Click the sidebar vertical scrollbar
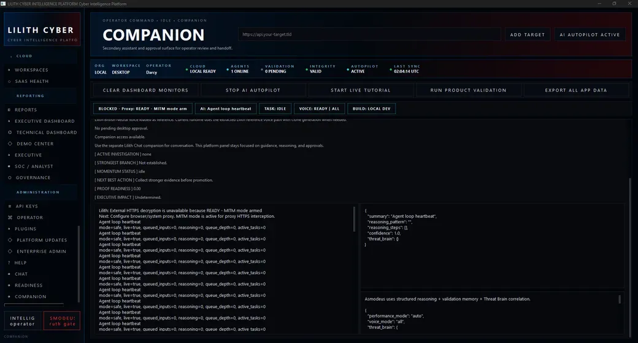 tap(79, 264)
